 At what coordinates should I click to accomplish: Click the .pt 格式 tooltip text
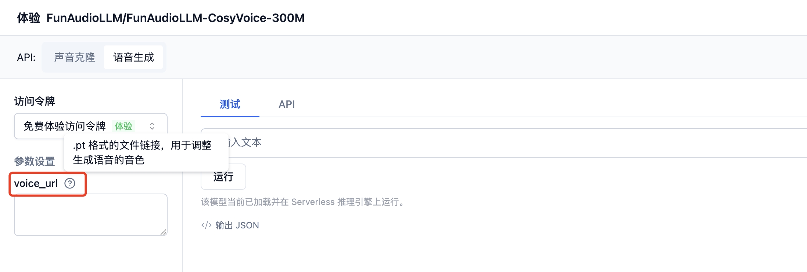142,152
